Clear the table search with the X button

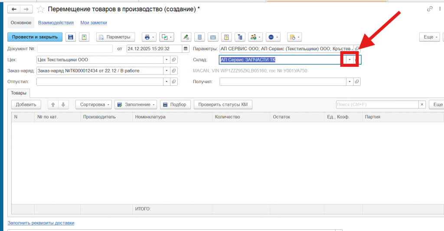tap(422, 104)
